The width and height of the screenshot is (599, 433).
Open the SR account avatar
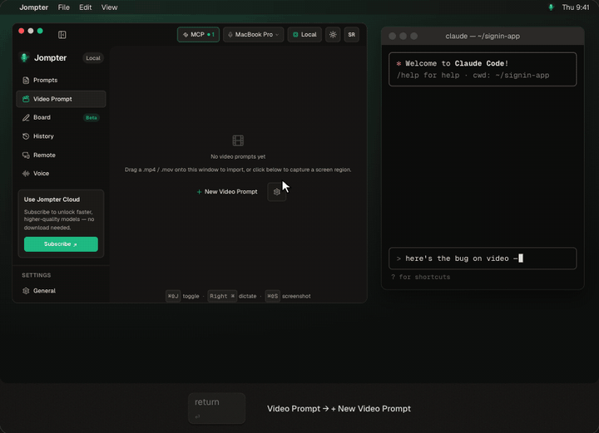tap(351, 34)
